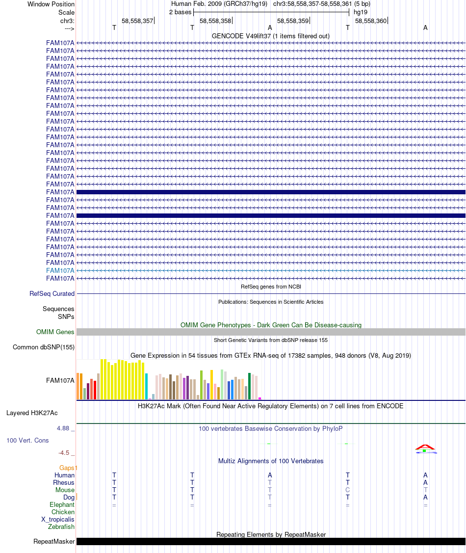The height and width of the screenshot is (553, 466).
Task: Select the orange Gaps label
Action: (67, 468)
